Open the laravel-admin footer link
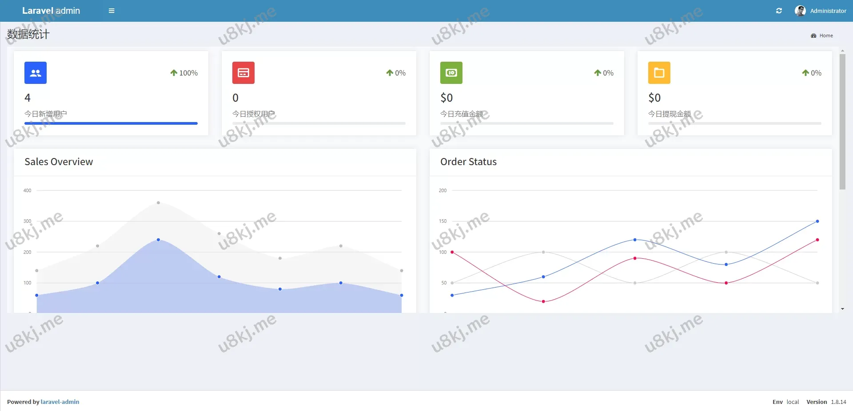 coord(60,402)
